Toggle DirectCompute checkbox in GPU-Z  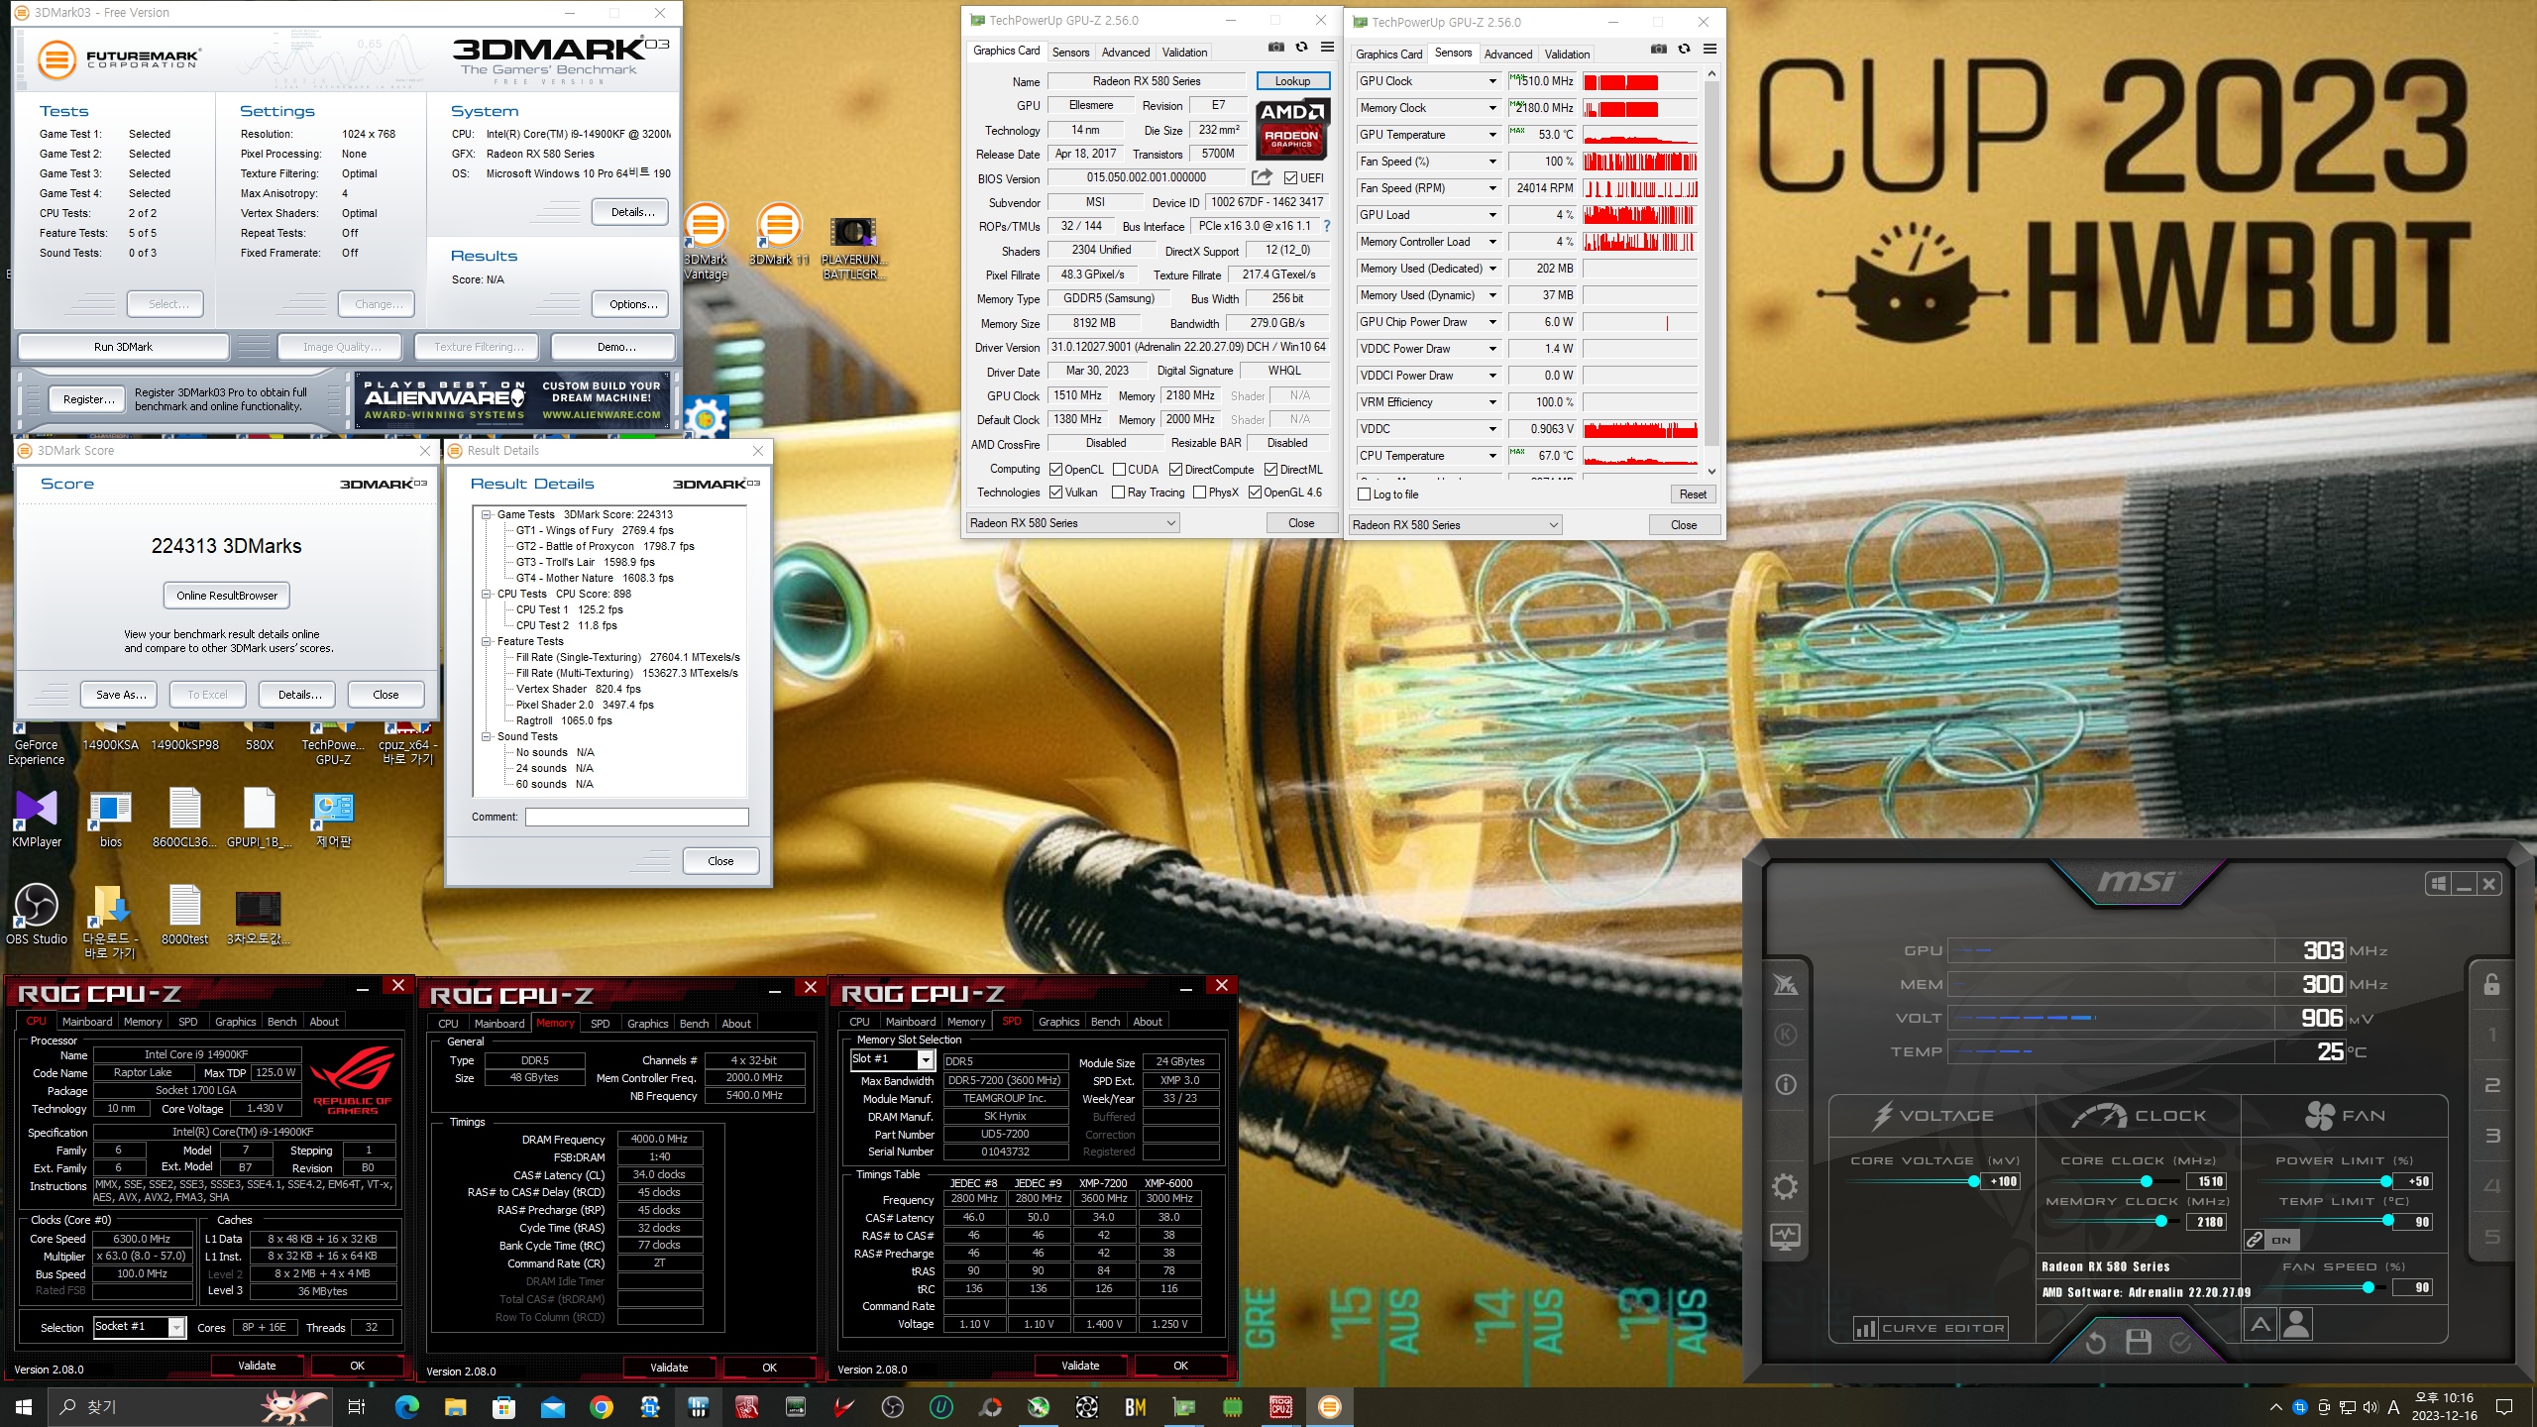coord(1175,470)
